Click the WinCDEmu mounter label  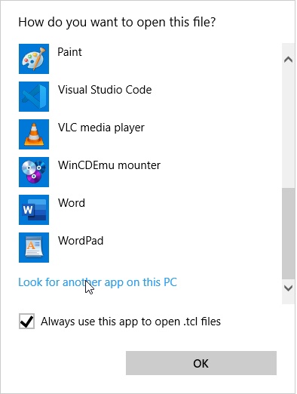[109, 165]
